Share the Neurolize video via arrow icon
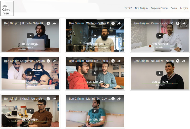The width and height of the screenshot is (190, 129). point(184,61)
